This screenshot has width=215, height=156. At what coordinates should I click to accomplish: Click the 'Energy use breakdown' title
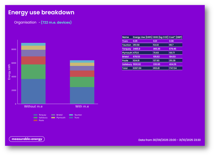(41, 12)
